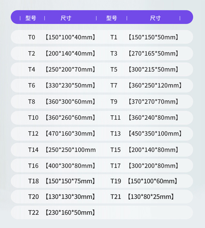Select the 360*250*120mm size text
This screenshot has width=205, height=228.
pos(155,85)
